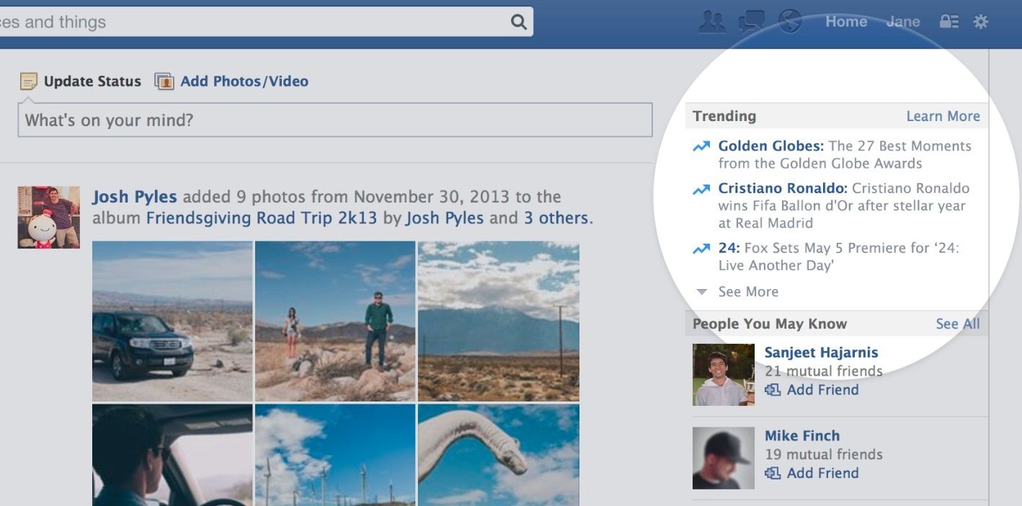Screen dimensions: 1022x506
Task: Open Josh Pyles' profile link
Action: (x=134, y=196)
